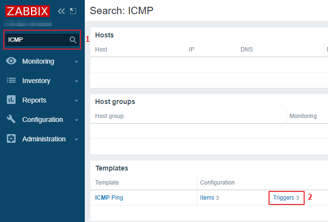The height and width of the screenshot is (222, 328).
Task: Open the Inventory menu
Action: (x=36, y=81)
